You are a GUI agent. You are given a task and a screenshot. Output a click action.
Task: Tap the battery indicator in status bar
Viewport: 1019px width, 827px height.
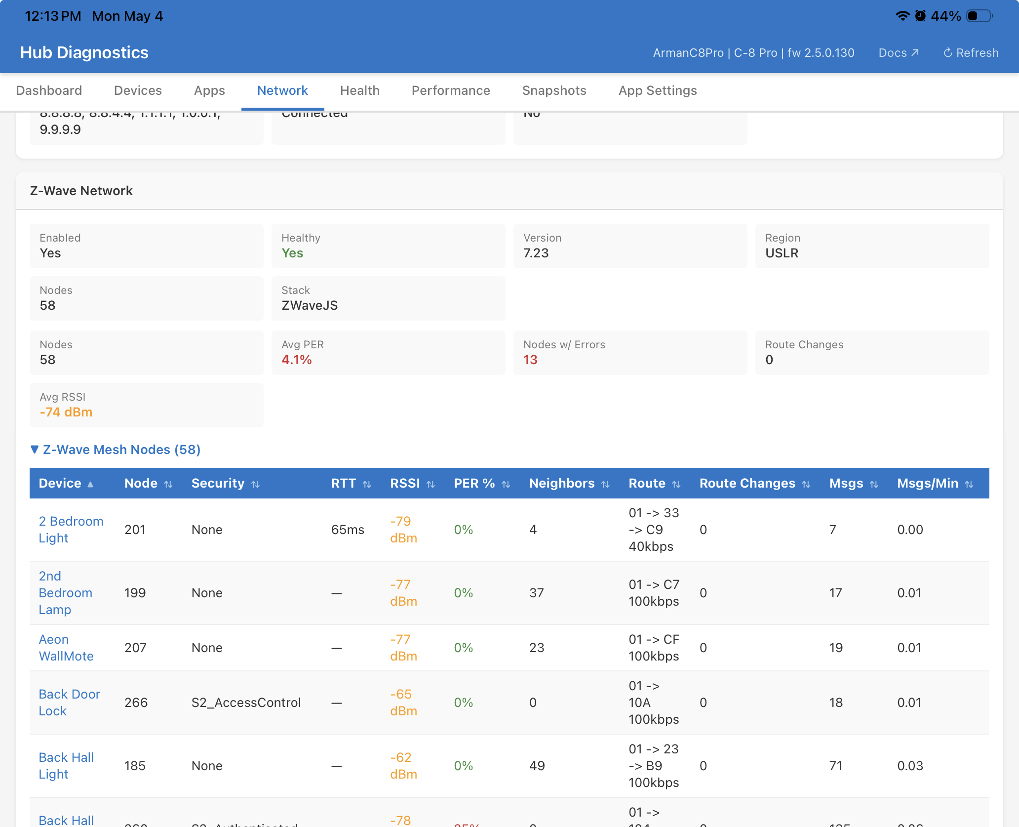tap(980, 16)
